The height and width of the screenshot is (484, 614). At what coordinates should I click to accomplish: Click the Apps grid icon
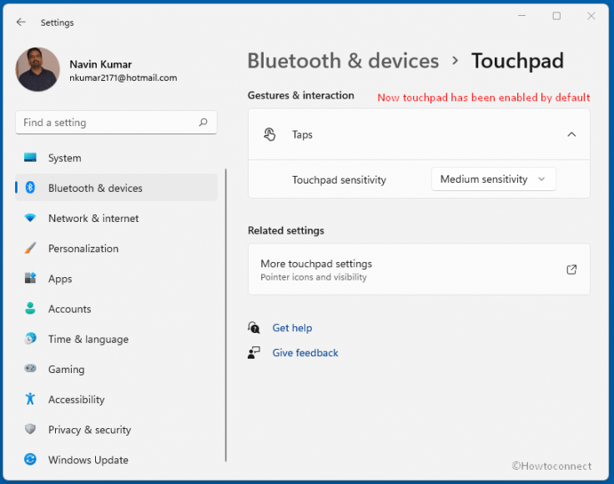point(30,278)
